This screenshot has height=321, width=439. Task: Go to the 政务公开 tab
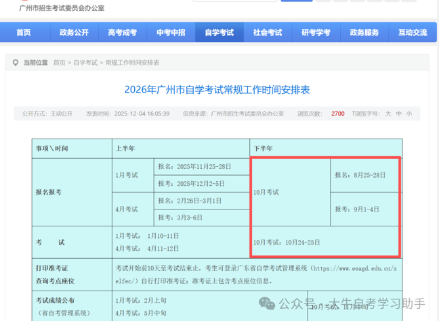[x=73, y=32]
